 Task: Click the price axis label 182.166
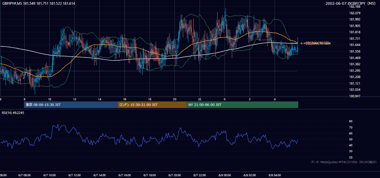[x=355, y=7]
